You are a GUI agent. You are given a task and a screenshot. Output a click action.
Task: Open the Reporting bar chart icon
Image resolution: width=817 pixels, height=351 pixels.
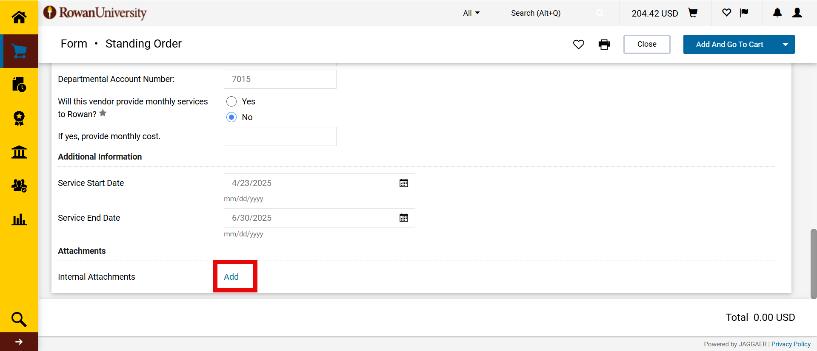pos(19,219)
